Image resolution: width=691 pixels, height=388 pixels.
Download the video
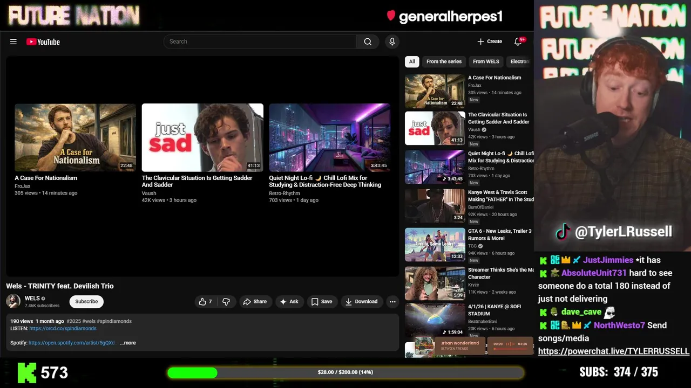point(361,301)
